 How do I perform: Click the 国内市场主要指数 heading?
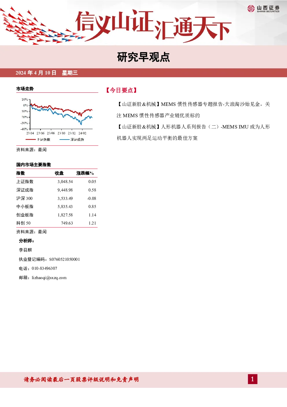[x=34, y=165]
